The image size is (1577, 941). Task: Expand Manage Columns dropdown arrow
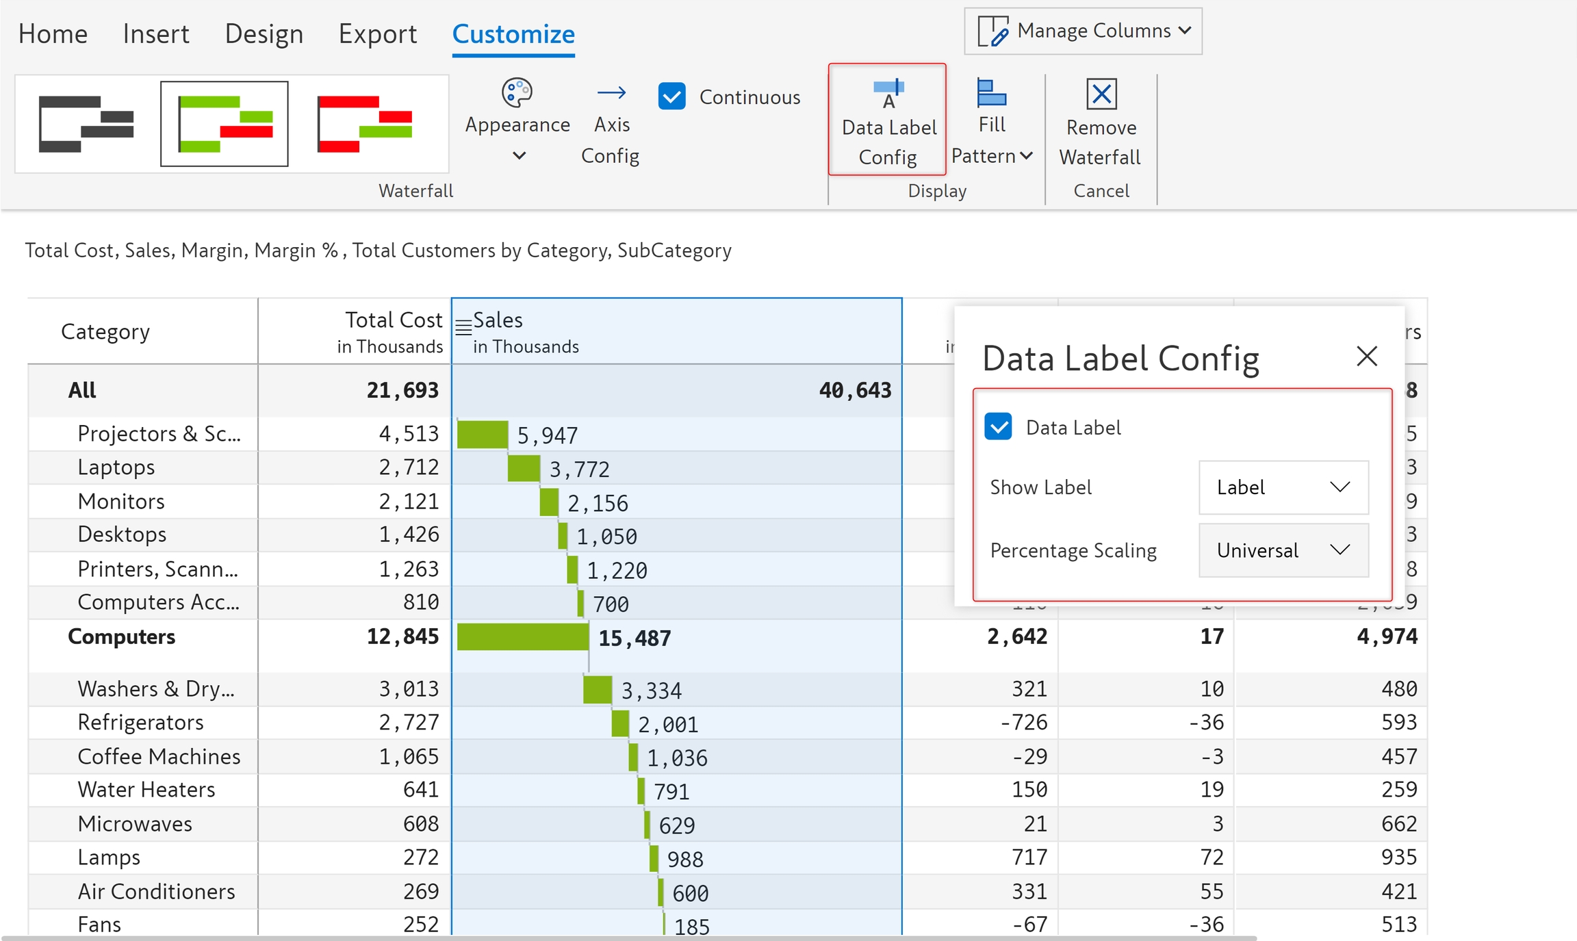tap(1185, 31)
